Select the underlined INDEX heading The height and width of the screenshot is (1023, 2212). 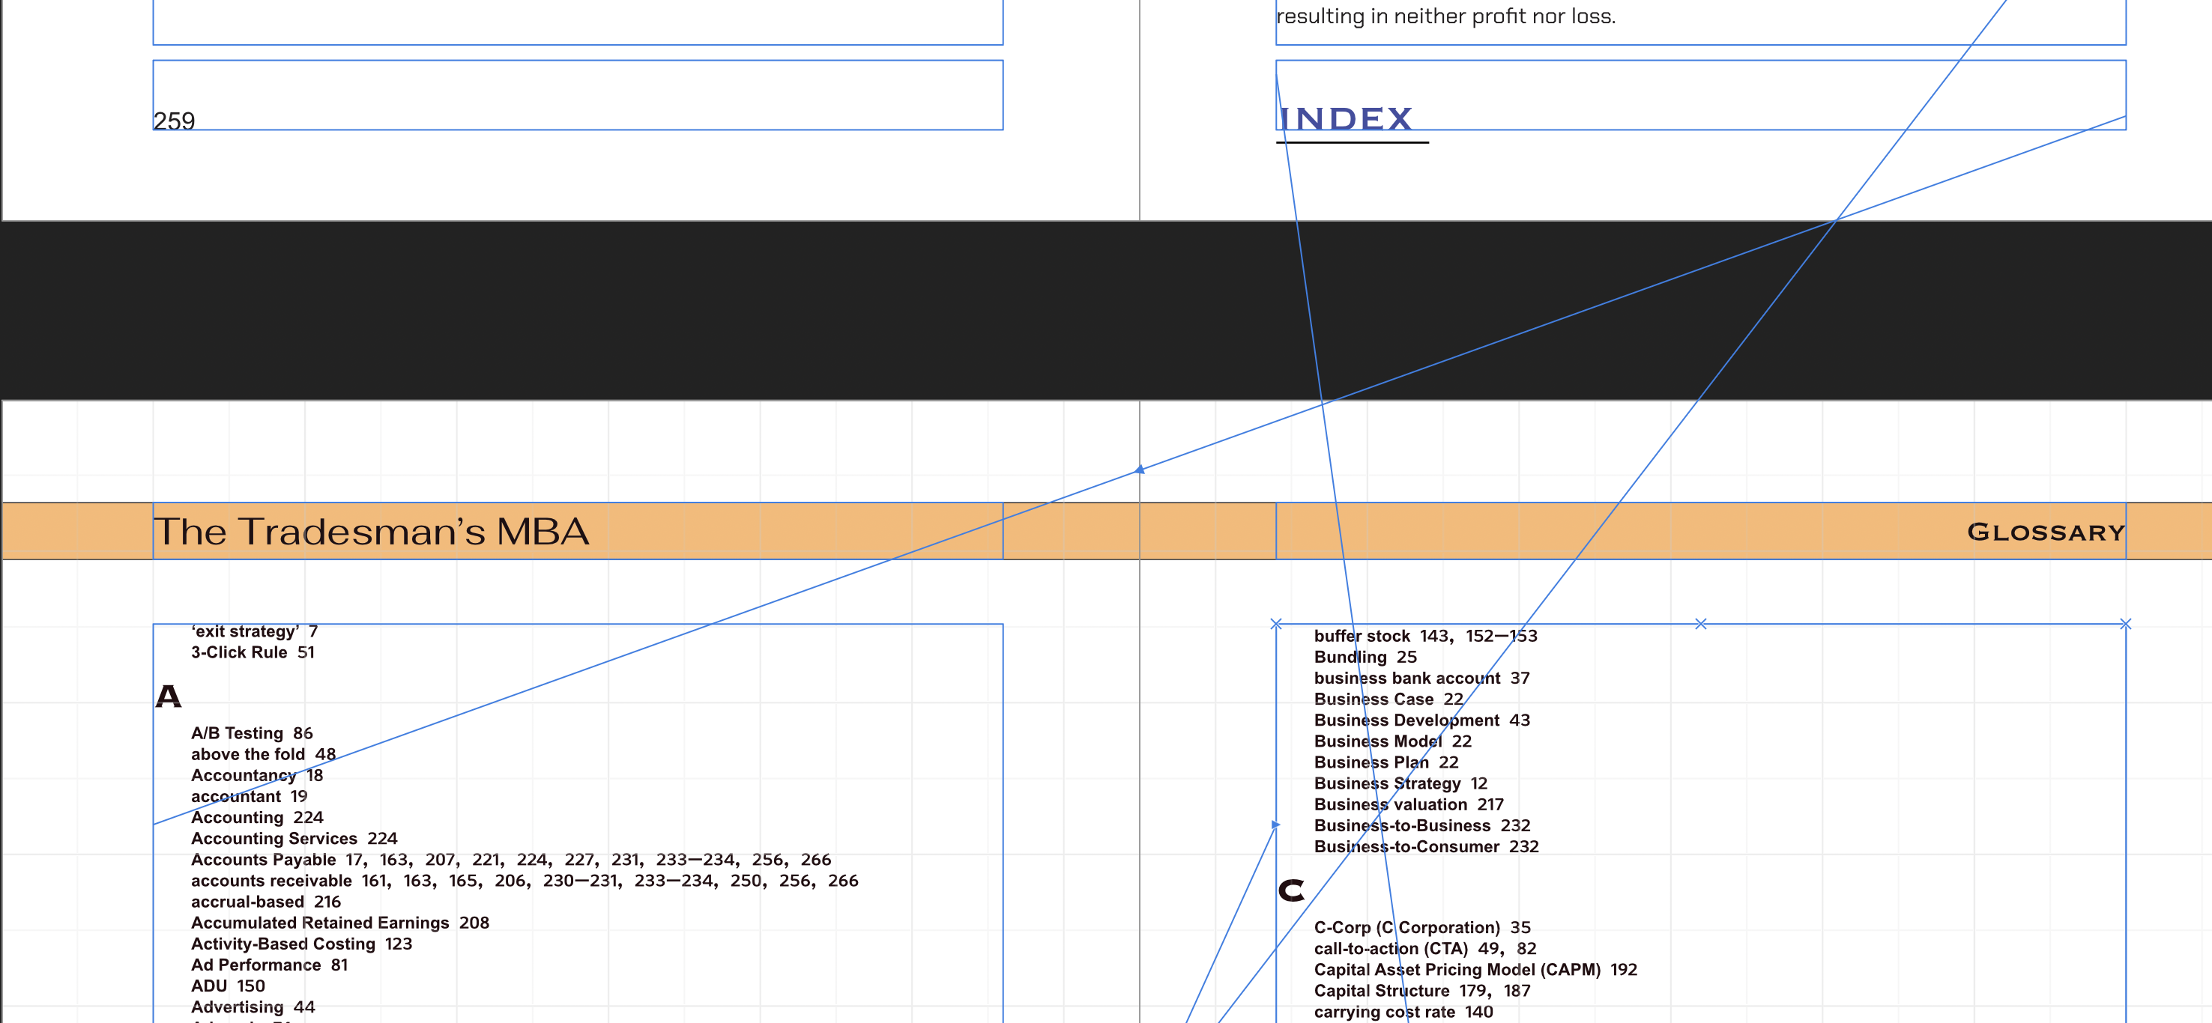pyautogui.click(x=1345, y=119)
